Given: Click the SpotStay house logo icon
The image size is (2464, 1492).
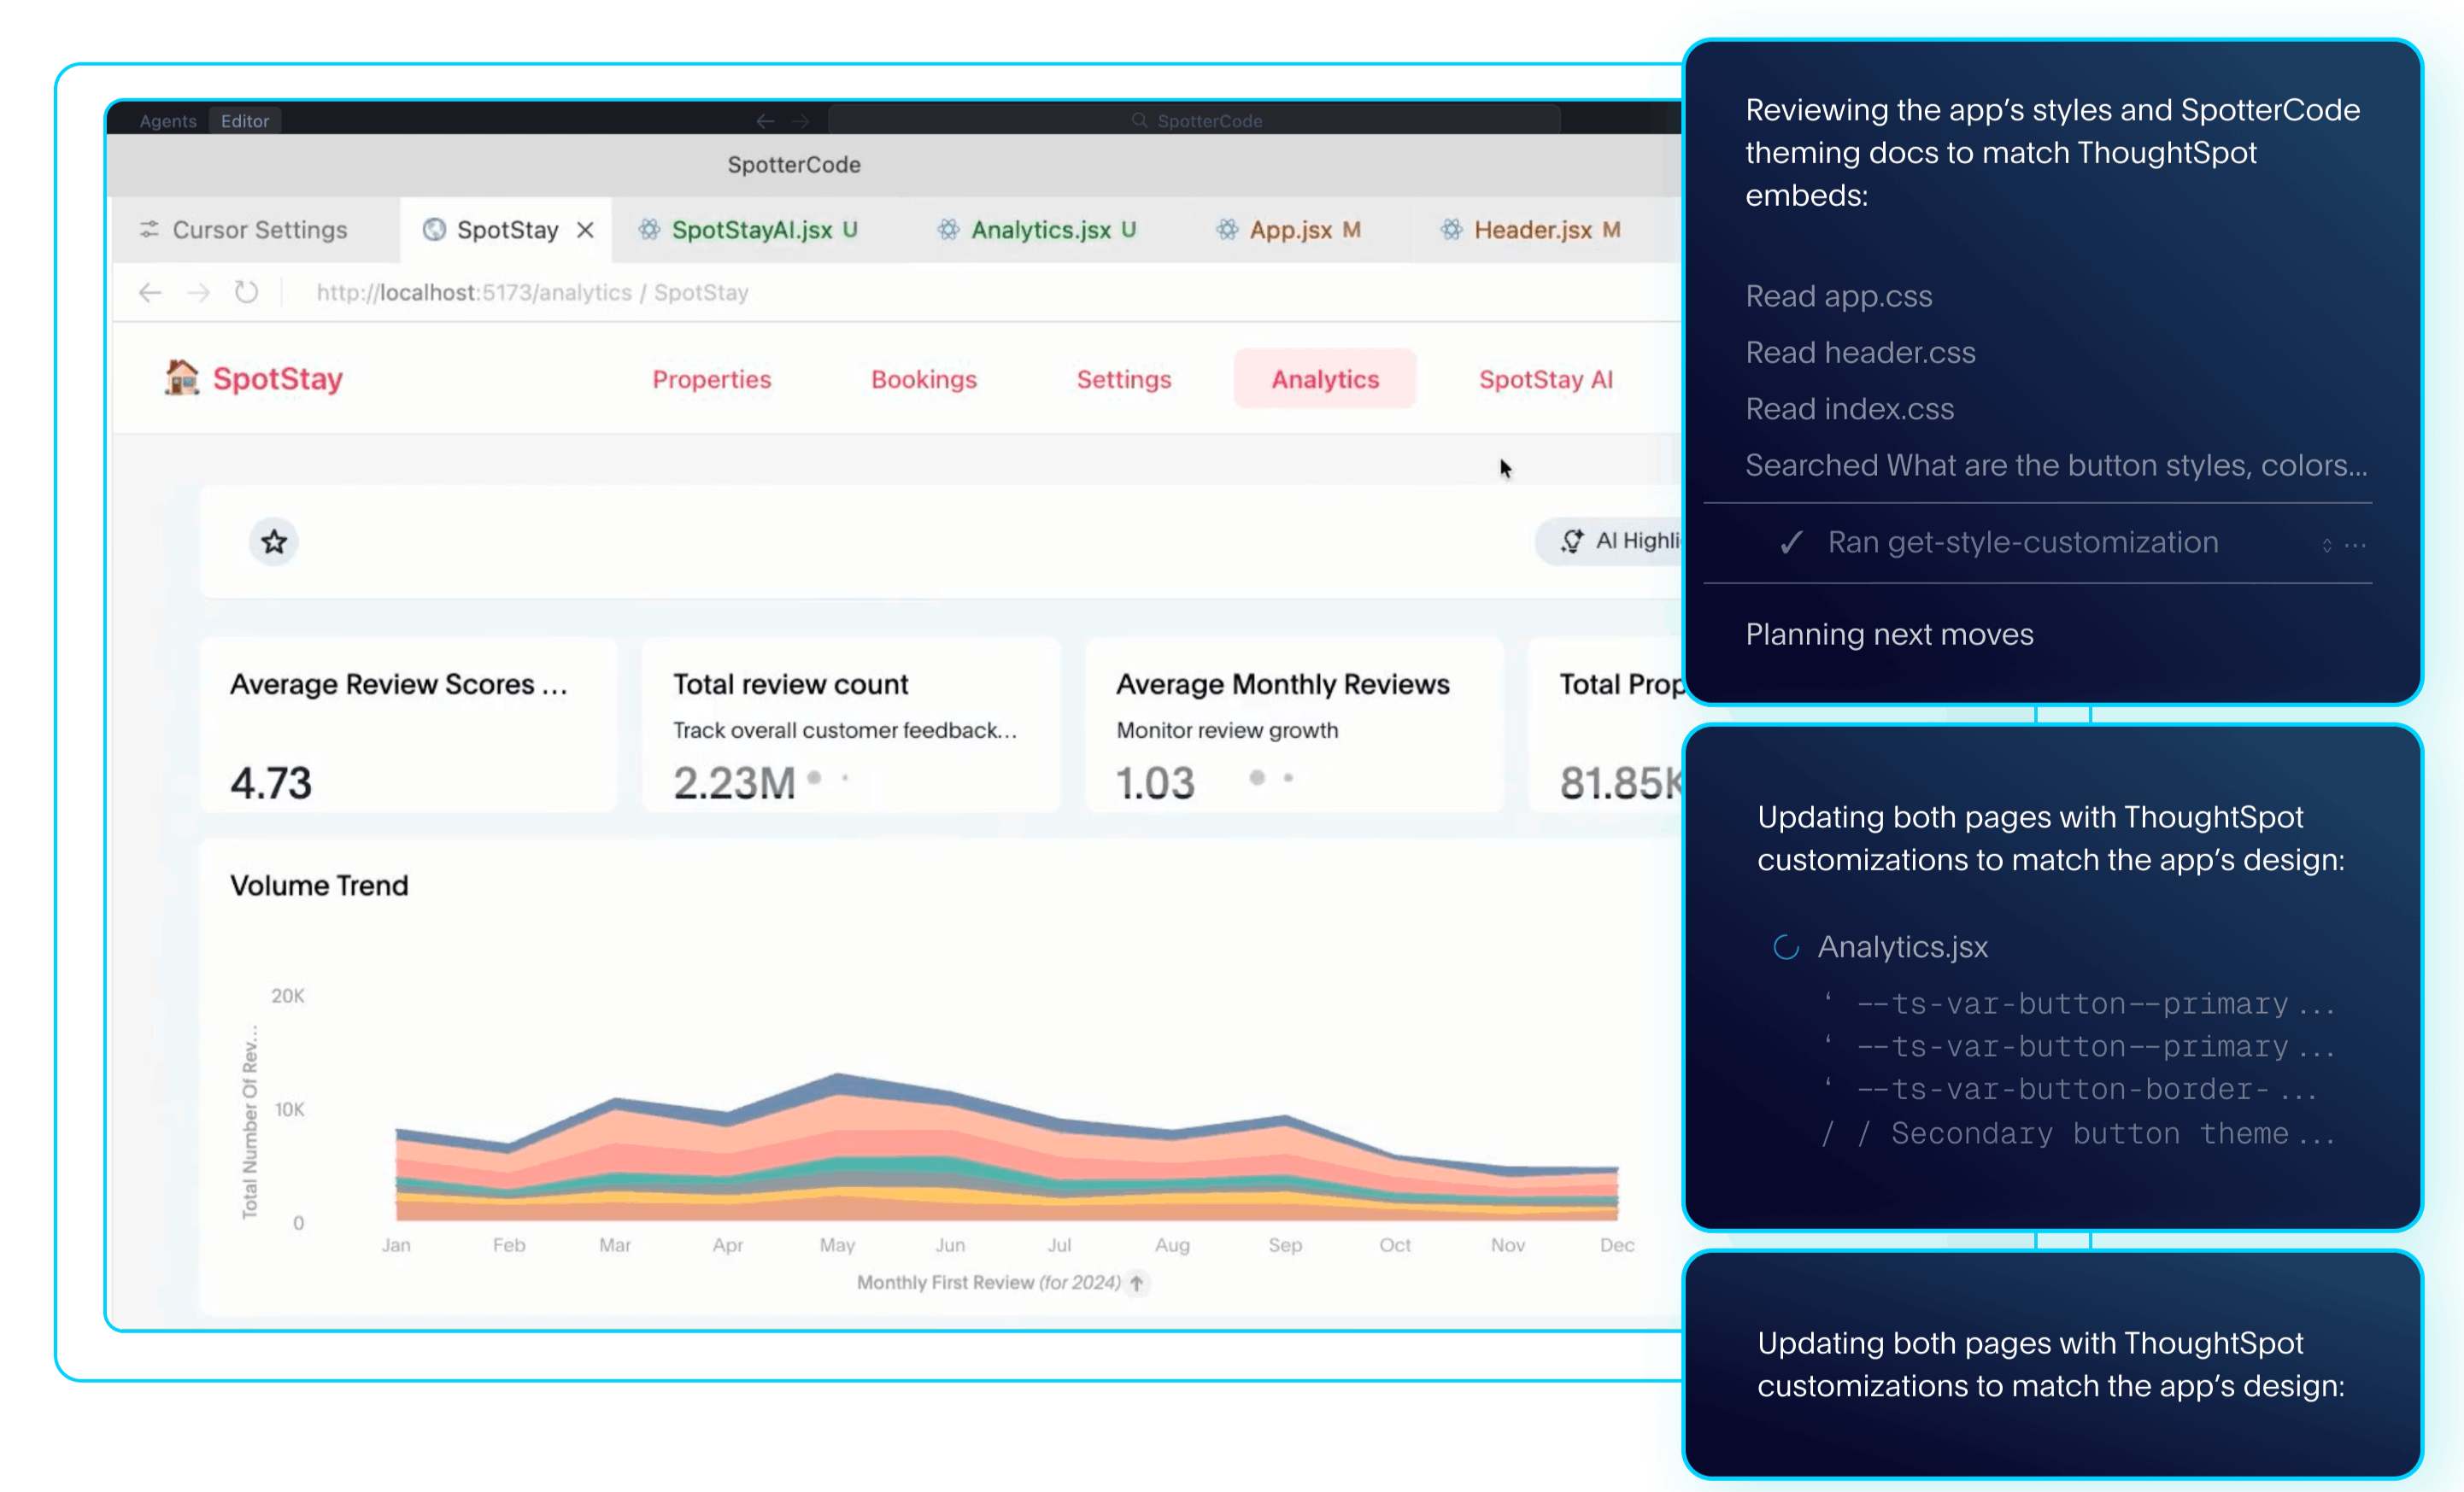Looking at the screenshot, I should point(182,377).
